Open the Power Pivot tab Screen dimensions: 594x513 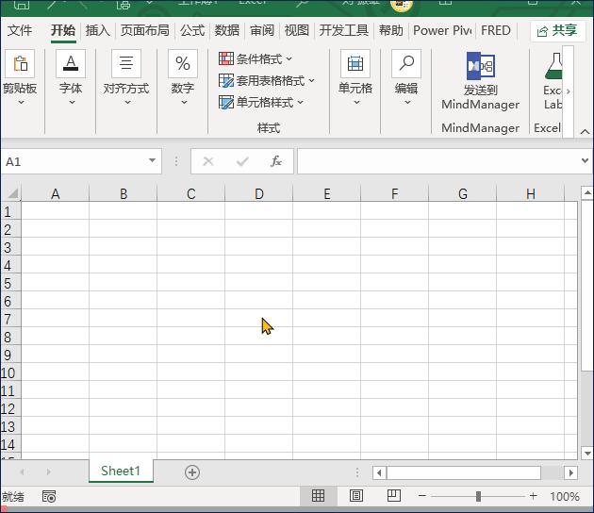point(442,30)
